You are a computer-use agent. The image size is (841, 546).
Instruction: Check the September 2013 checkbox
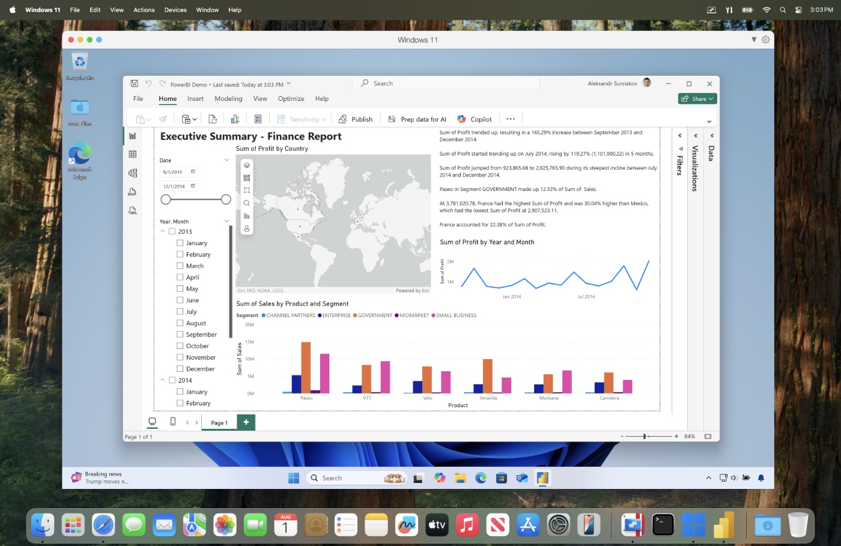[180, 335]
